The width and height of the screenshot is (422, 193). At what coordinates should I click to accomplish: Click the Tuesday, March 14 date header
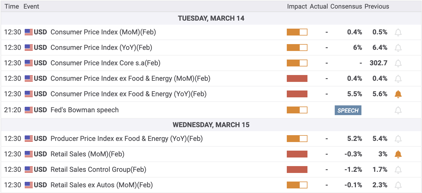coord(211,18)
